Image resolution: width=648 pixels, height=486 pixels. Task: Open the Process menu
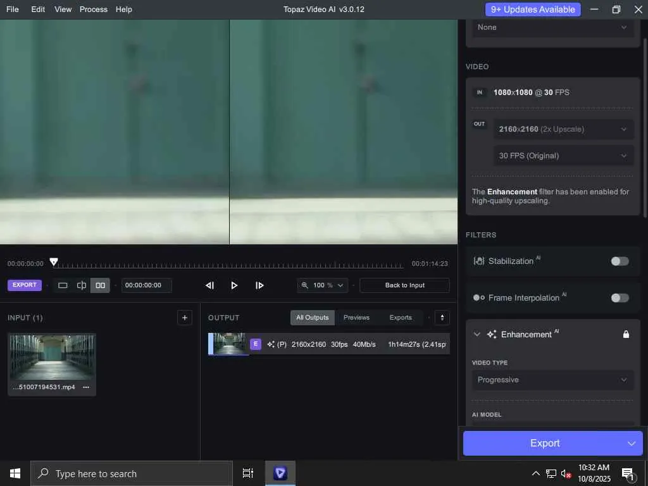click(x=94, y=9)
